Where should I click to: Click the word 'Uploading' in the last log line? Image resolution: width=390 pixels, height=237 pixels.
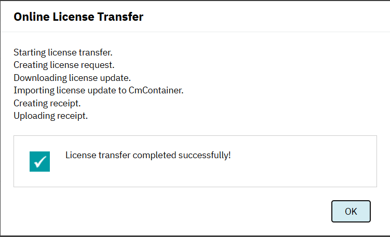pos(34,116)
